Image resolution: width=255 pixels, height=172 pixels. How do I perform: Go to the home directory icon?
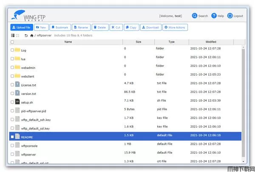tap(32, 35)
